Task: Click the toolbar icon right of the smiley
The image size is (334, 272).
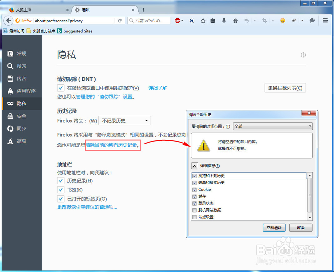Action: point(294,21)
